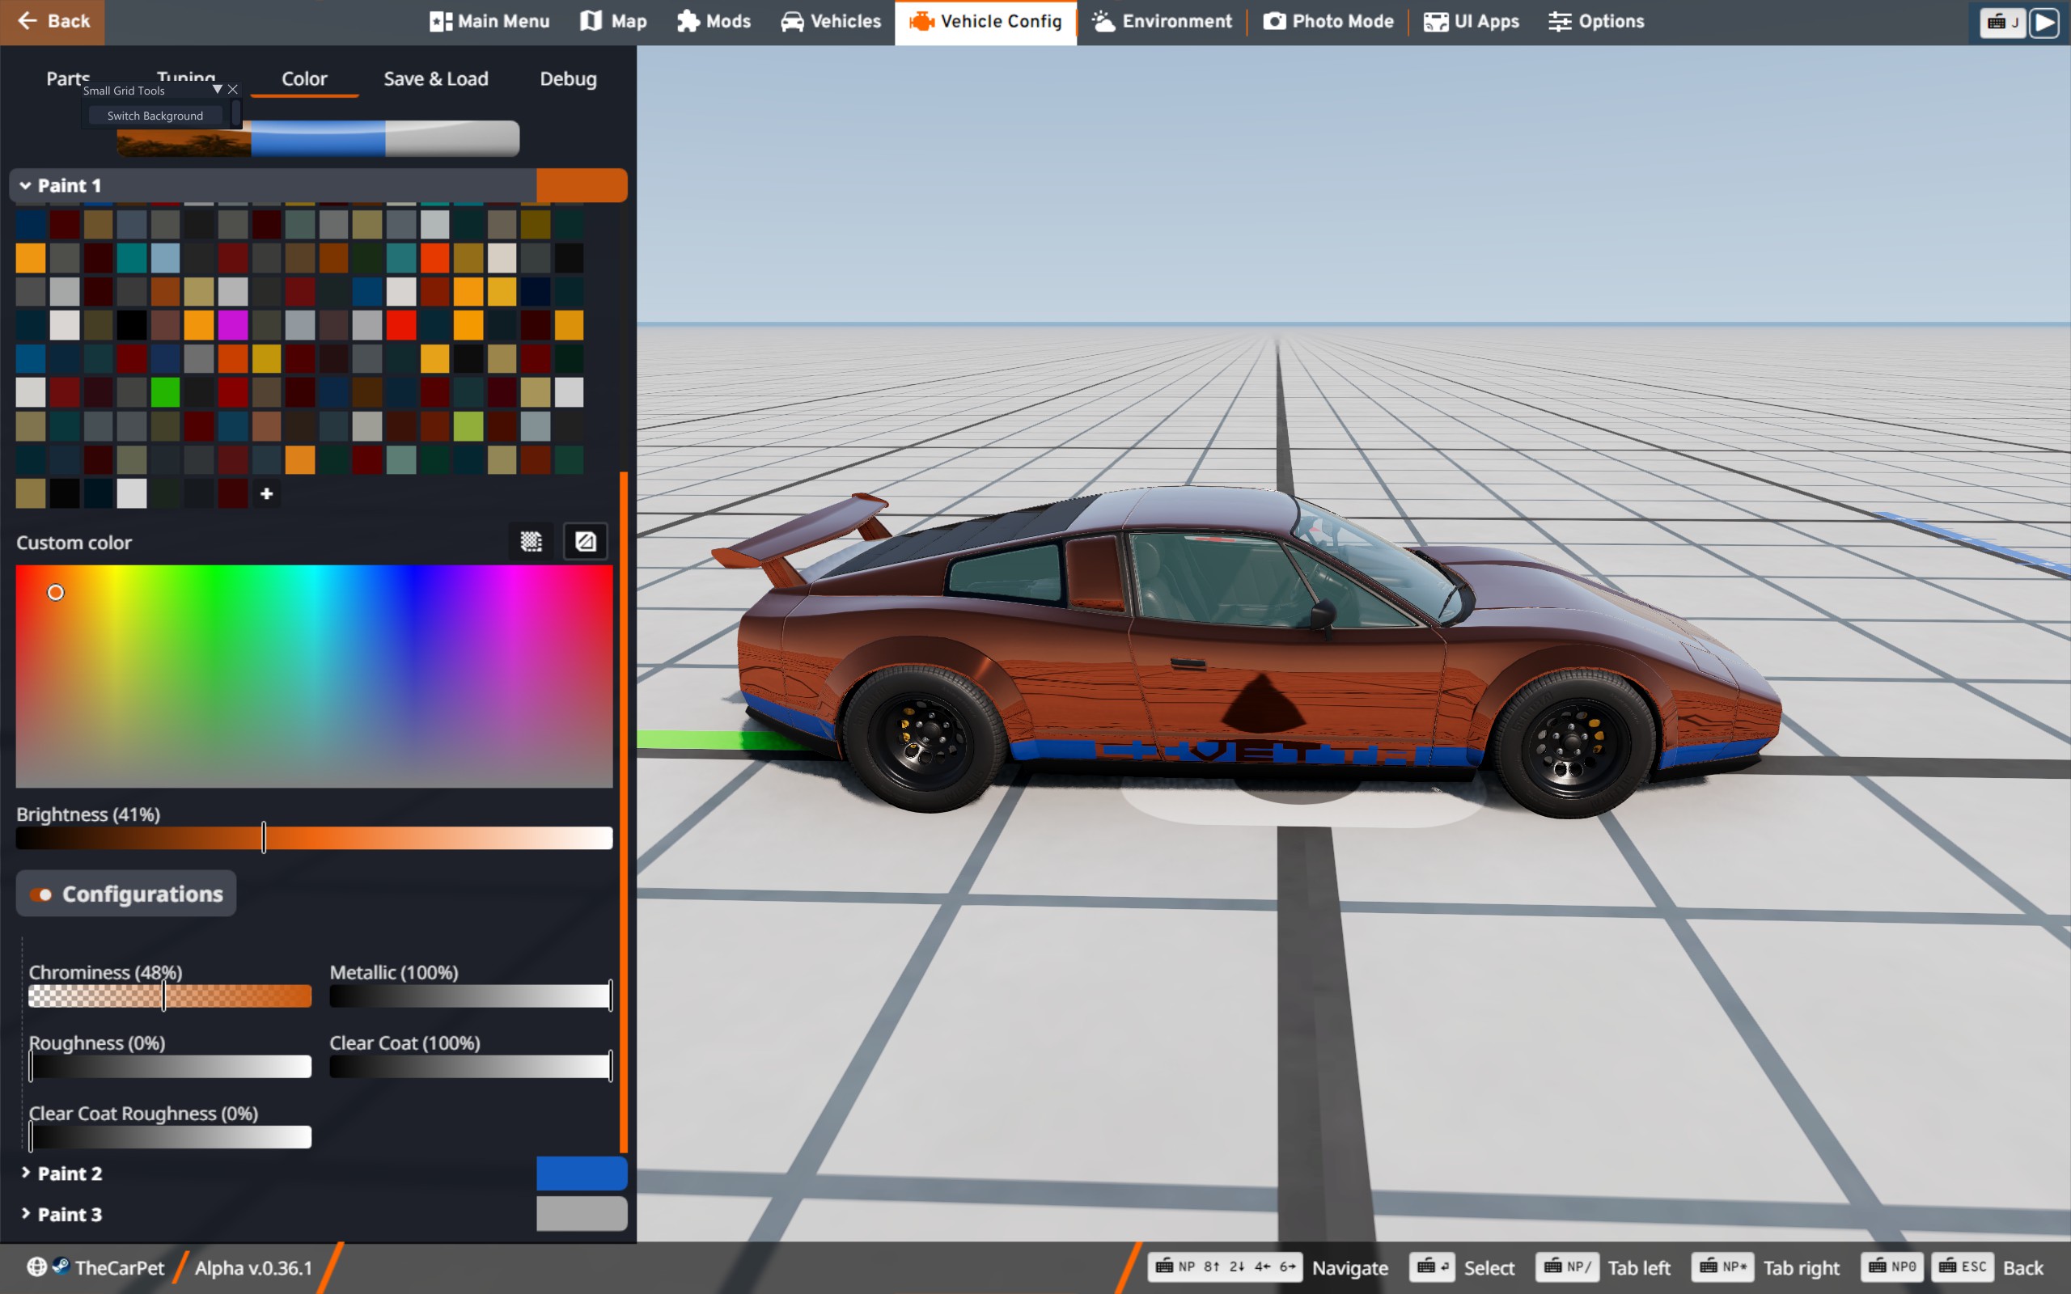The image size is (2071, 1294).
Task: Click the Environment weather icon
Action: click(x=1104, y=21)
